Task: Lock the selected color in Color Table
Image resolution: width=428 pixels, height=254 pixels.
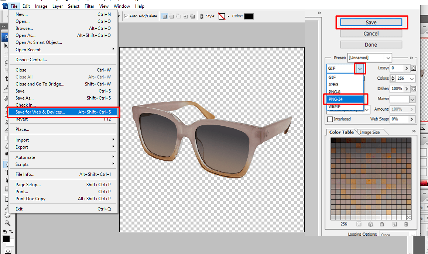Action: pos(382,224)
